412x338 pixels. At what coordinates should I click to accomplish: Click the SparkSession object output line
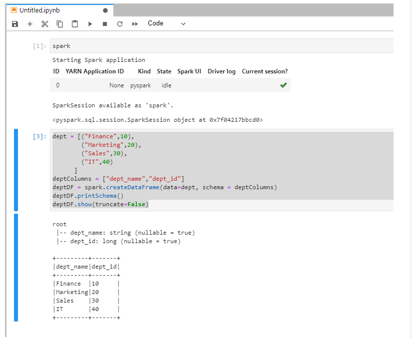click(158, 120)
